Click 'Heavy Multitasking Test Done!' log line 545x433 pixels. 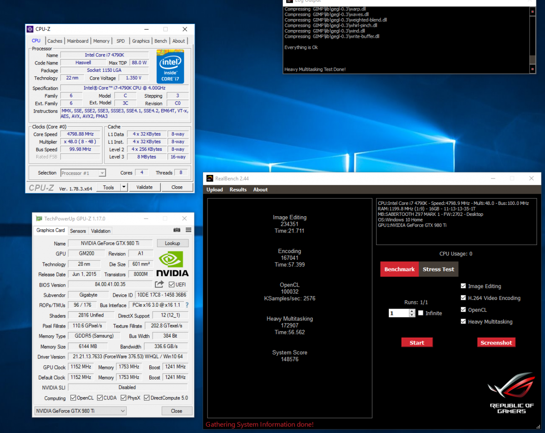pos(315,70)
